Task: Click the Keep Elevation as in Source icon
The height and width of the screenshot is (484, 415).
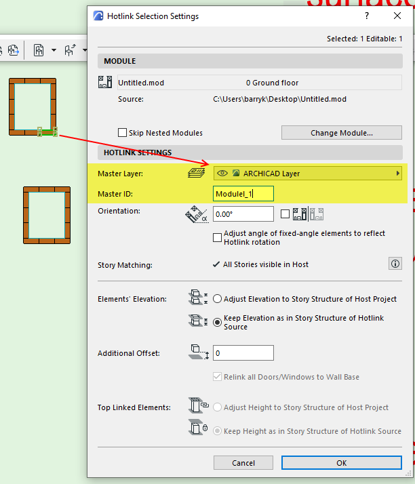Action: (198, 321)
